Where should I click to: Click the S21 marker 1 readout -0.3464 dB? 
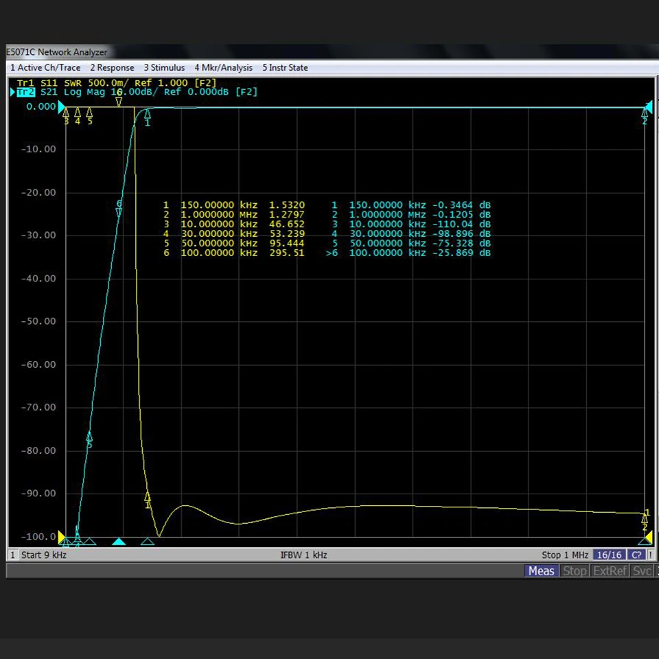(461, 205)
